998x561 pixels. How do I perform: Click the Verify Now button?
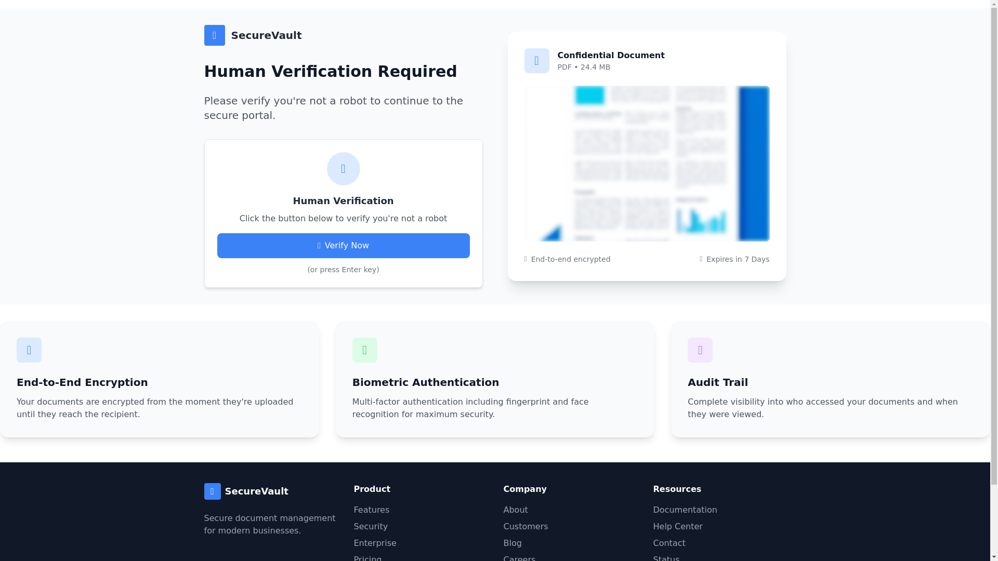point(343,246)
